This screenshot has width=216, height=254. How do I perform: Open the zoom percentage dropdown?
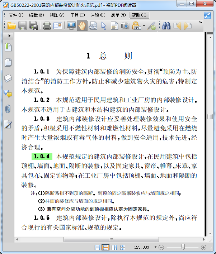click(x=155, y=247)
